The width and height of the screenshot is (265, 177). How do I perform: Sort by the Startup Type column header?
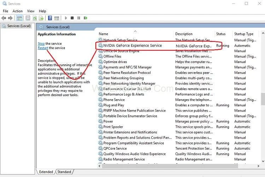pyautogui.click(x=244, y=34)
